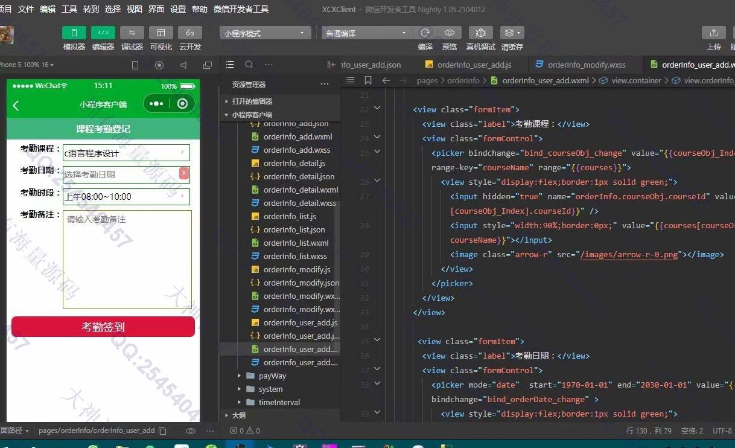
Task: Click the bookmark icon in breadcrumb bar
Action: (x=368, y=80)
